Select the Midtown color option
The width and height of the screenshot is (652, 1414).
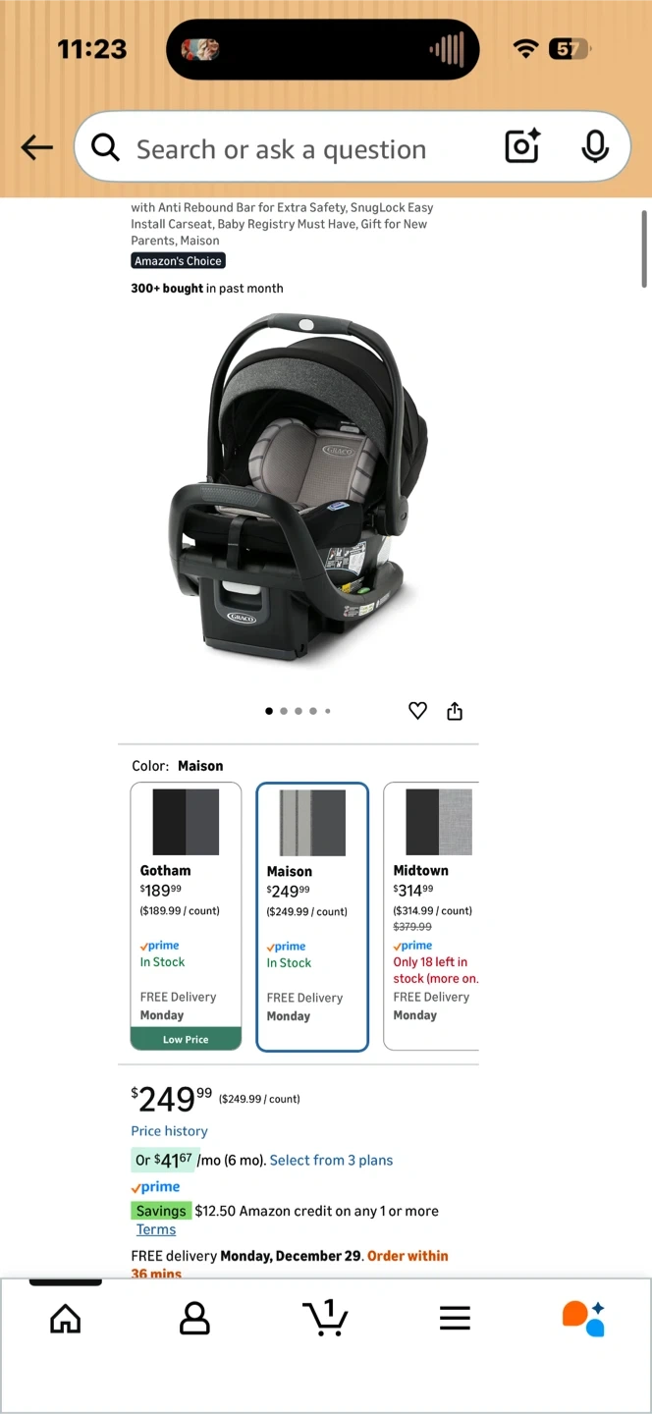(431, 916)
